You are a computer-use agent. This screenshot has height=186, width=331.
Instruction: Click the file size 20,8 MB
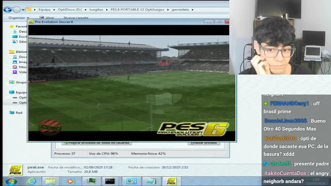pyautogui.click(x=91, y=172)
